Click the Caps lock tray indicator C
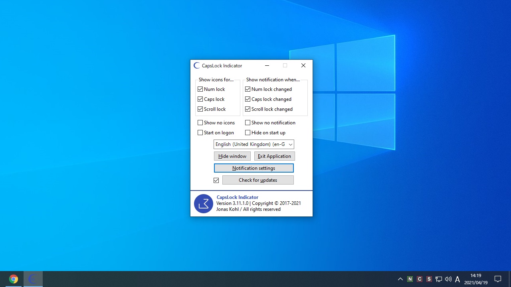Screen dimensions: 511x287 click(420, 279)
